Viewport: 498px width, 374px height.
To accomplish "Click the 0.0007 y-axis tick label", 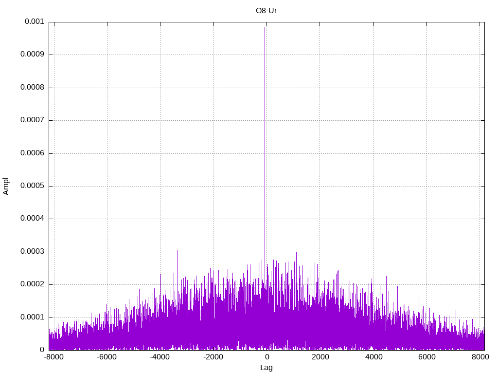I will 32,120.
